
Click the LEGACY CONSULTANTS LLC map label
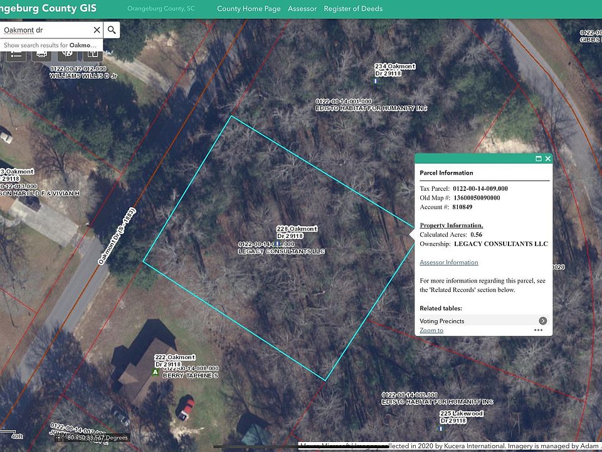282,251
